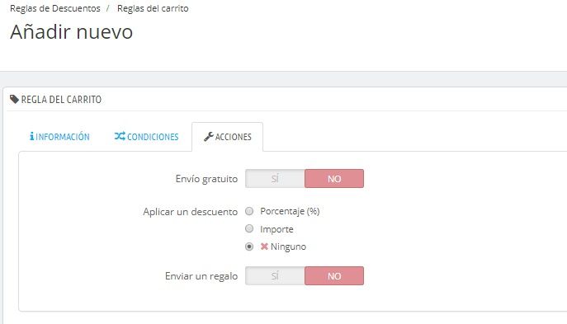Click the shuffle icon on Condiciones tab
The width and height of the screenshot is (567, 324).
click(x=120, y=136)
